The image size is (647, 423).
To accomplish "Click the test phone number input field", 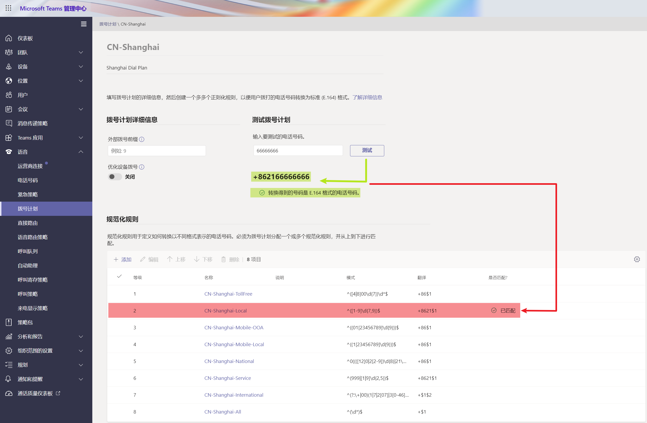I will [298, 150].
